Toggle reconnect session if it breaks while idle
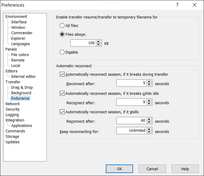Image resolution: width=204 pixels, height=176 pixels. click(x=62, y=93)
